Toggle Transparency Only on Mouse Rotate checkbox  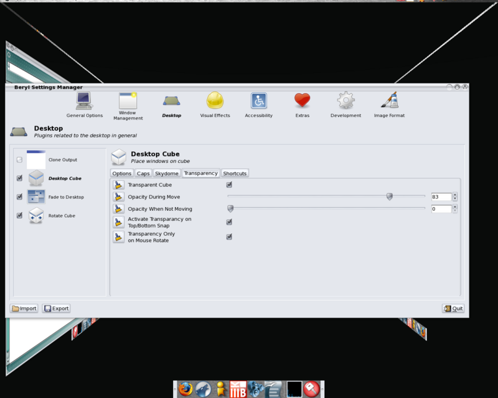(x=229, y=237)
